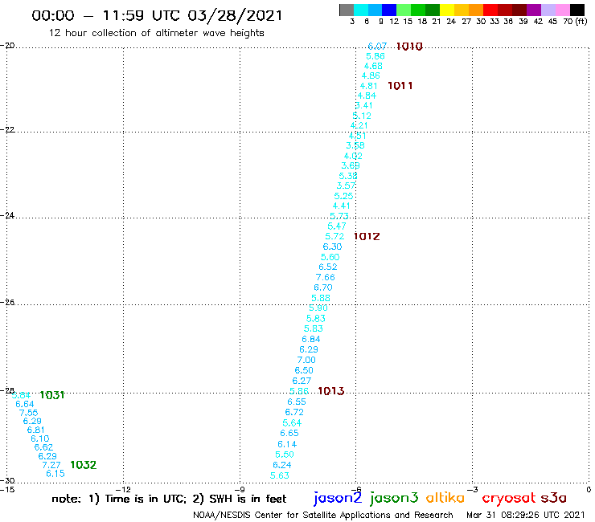The image size is (595, 522).
Task: Select the wave height reading 4.02
Action: [353, 156]
